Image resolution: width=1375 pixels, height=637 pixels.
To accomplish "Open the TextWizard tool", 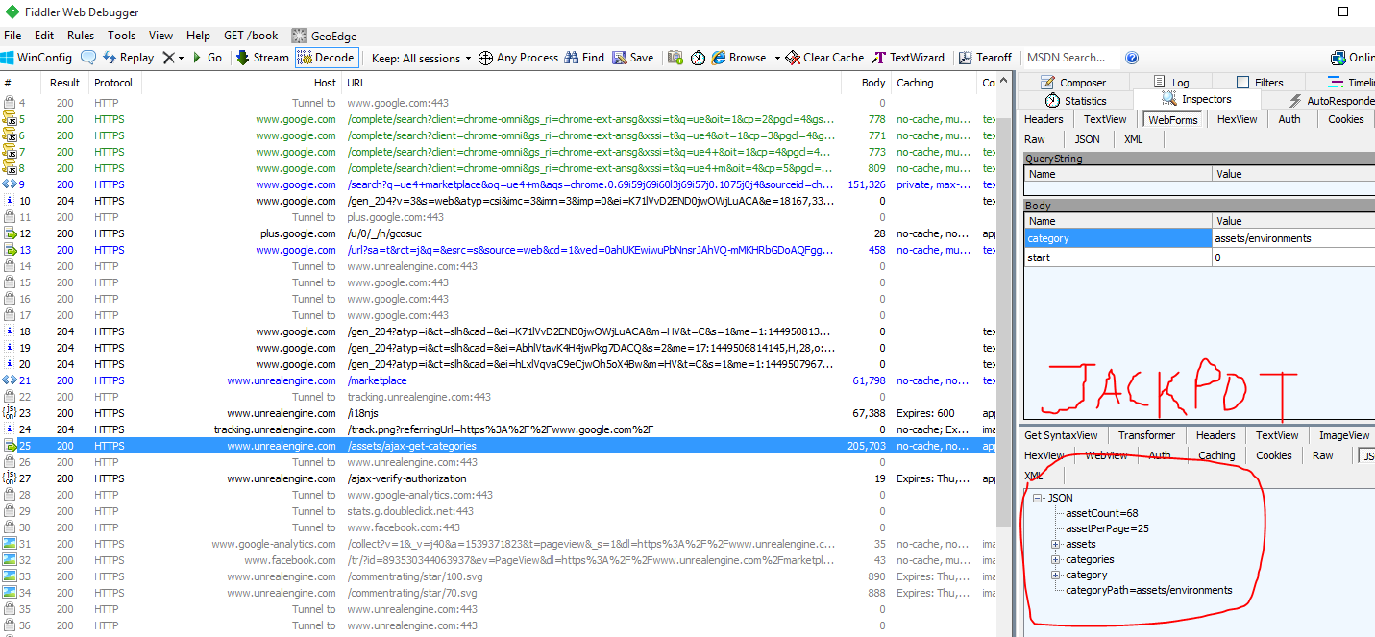I will point(907,57).
